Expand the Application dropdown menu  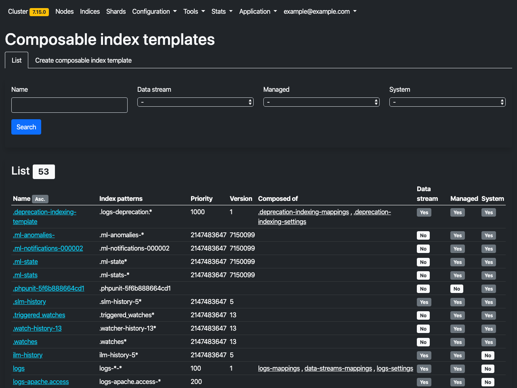click(x=258, y=11)
